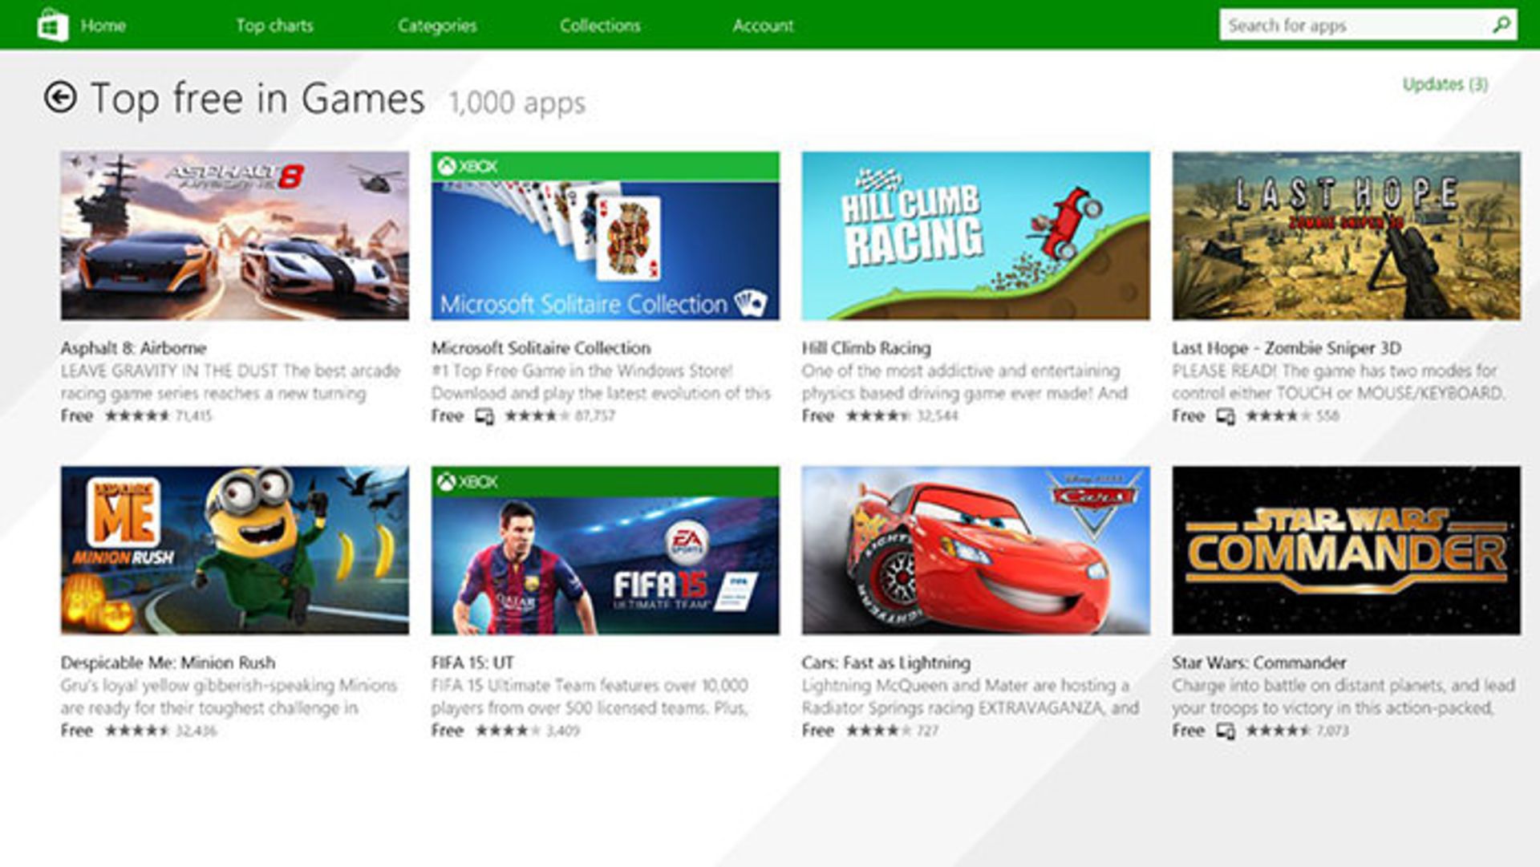Click the search magnifier icon
This screenshot has width=1540, height=867.
click(x=1501, y=25)
